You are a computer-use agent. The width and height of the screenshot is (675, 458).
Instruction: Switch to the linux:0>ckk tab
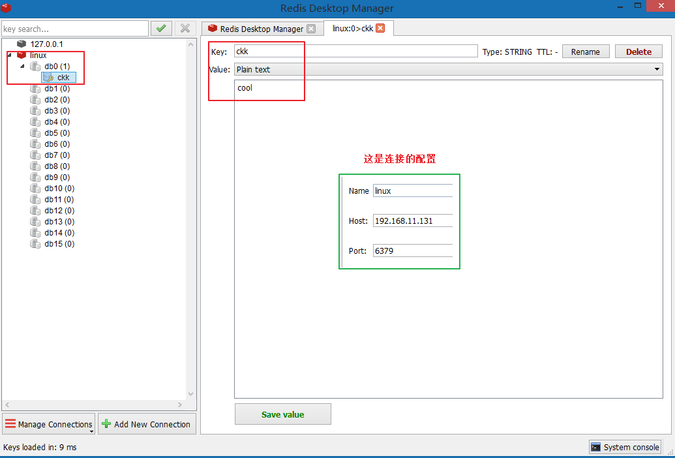tap(358, 29)
